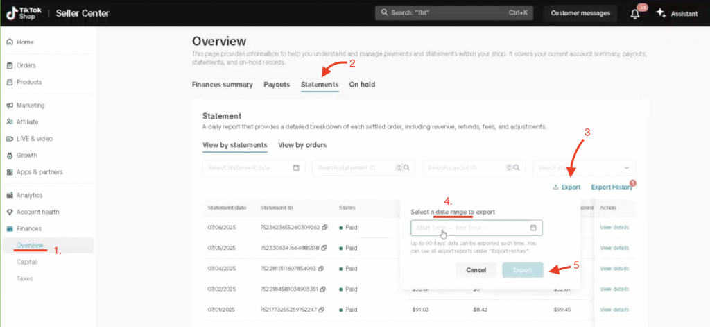The image size is (710, 327).
Task: Click the Cancel button in export popup
Action: pos(476,270)
